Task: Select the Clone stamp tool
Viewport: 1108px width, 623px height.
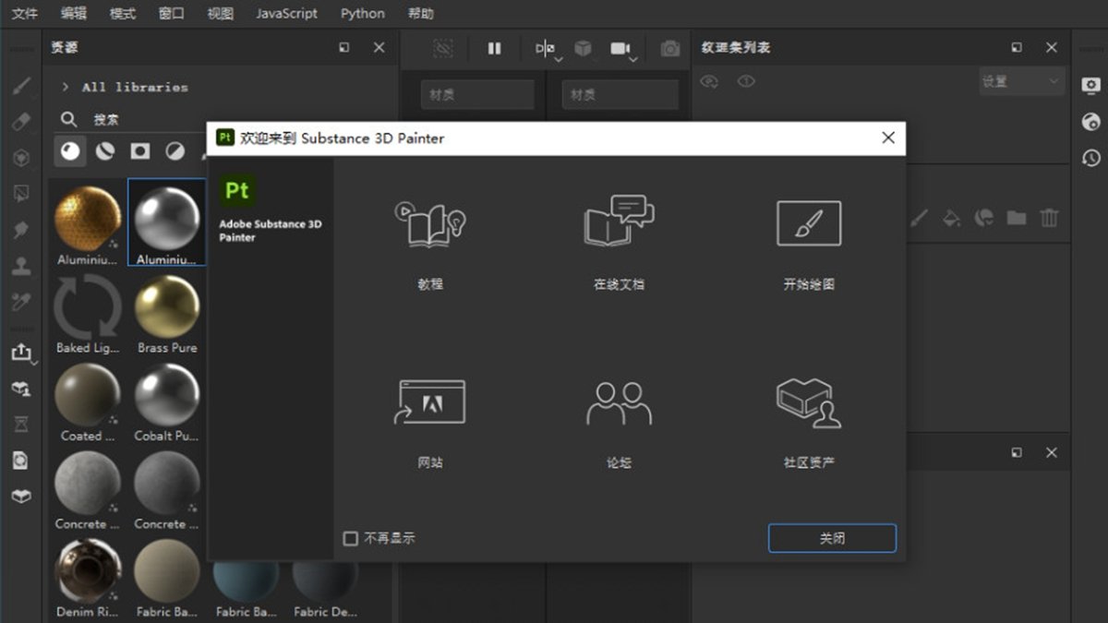Action: point(21,267)
